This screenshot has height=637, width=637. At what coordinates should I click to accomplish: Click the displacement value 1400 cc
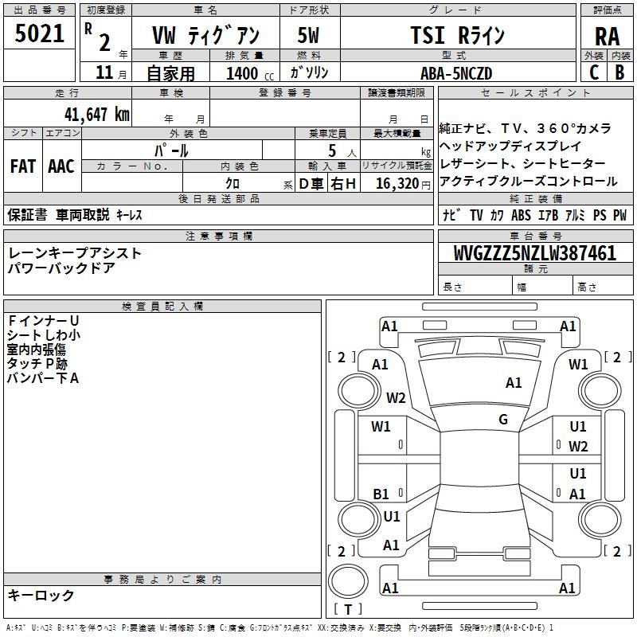point(250,73)
